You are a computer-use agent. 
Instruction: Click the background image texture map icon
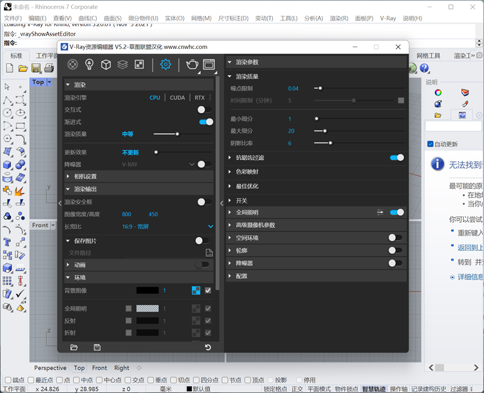click(196, 291)
